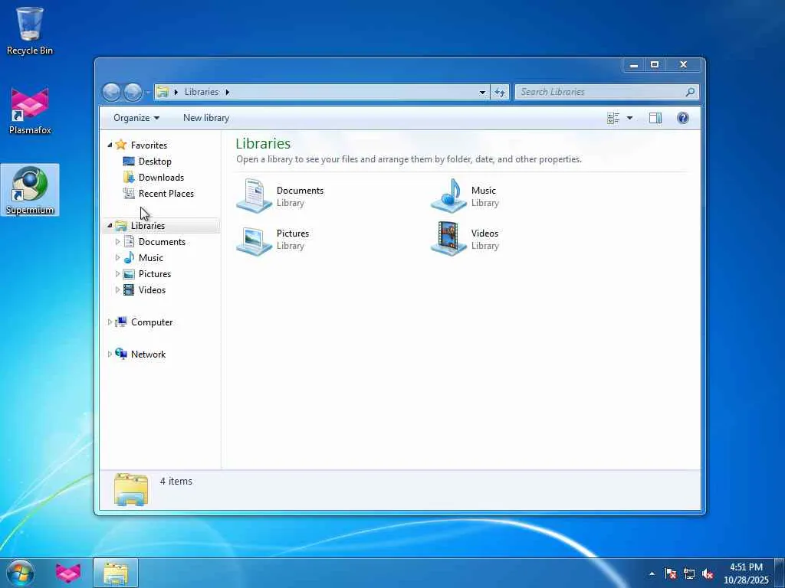Click the Windows Start orb
Viewport: 785px width, 588px height.
pyautogui.click(x=21, y=573)
